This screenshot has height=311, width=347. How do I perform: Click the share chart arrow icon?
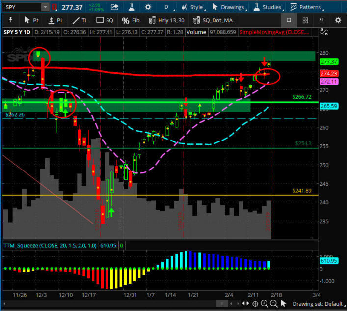[x=114, y=7]
